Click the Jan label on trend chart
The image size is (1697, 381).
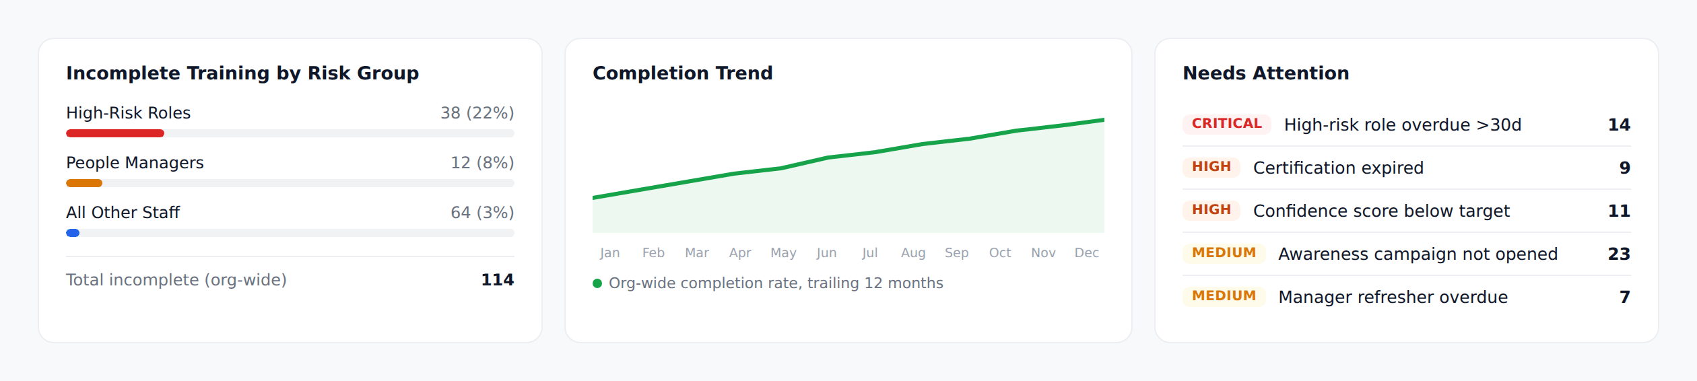[609, 253]
